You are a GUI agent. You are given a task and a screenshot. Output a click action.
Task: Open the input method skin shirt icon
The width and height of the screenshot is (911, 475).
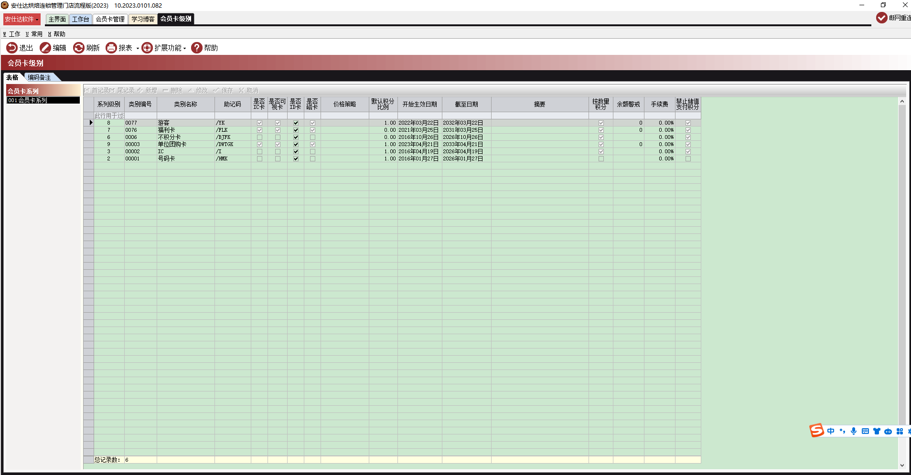877,431
